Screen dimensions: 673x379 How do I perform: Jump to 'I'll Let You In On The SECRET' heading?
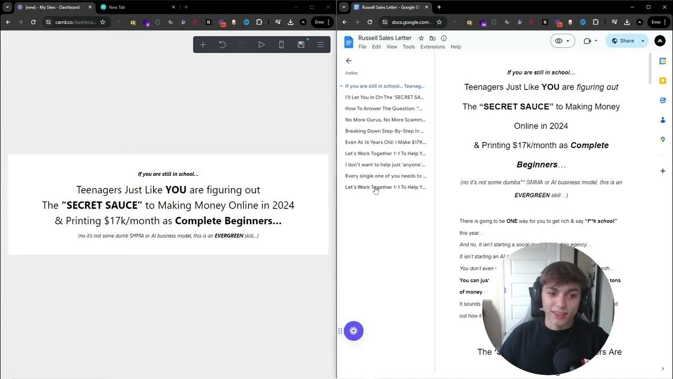pyautogui.click(x=385, y=97)
